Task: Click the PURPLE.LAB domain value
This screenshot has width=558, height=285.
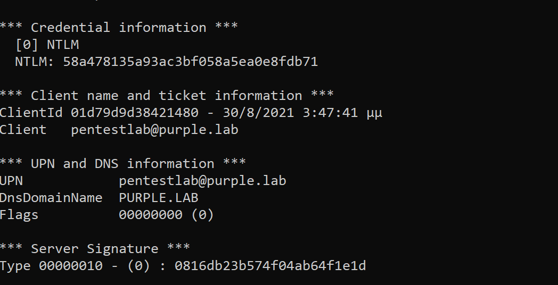Action: pos(159,198)
